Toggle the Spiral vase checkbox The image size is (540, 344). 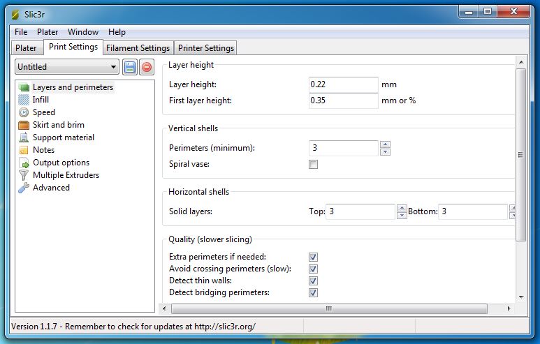[313, 164]
